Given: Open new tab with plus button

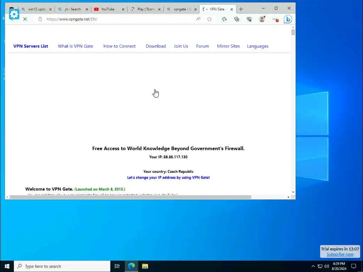Looking at the screenshot, I should click(x=241, y=9).
